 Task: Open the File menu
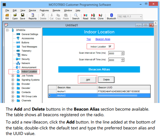pyautogui.click(x=7, y=10)
